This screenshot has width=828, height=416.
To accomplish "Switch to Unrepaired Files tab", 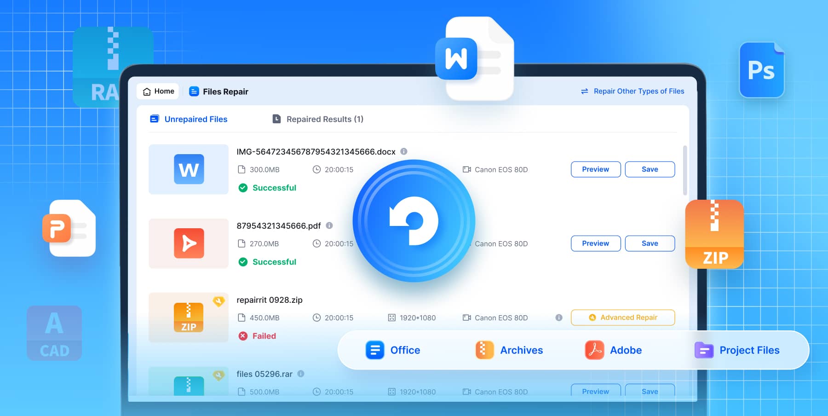I will [x=189, y=119].
